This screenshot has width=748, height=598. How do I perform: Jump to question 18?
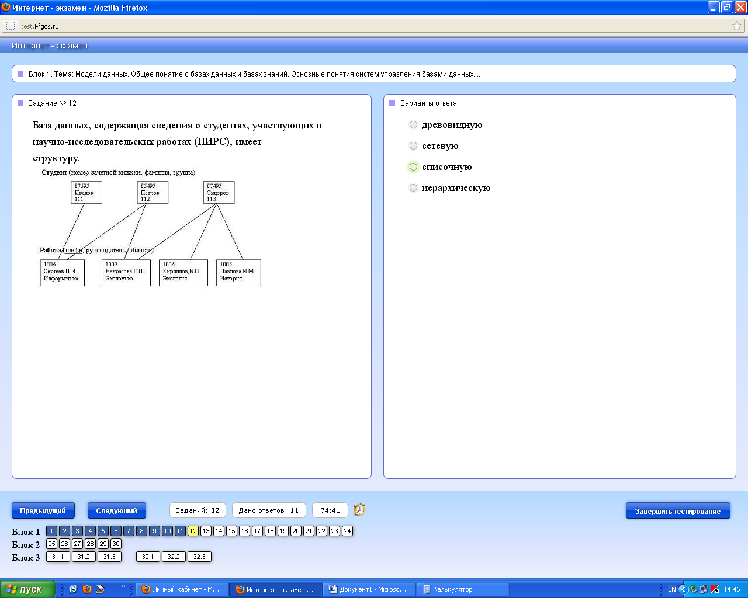click(x=270, y=531)
